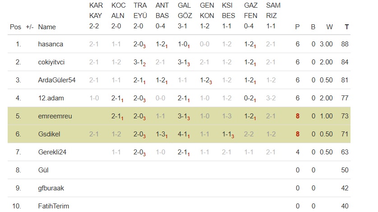Screen dimensions: 378x212
Task: Click the ArdaGüler54 username
Action: pyautogui.click(x=57, y=80)
